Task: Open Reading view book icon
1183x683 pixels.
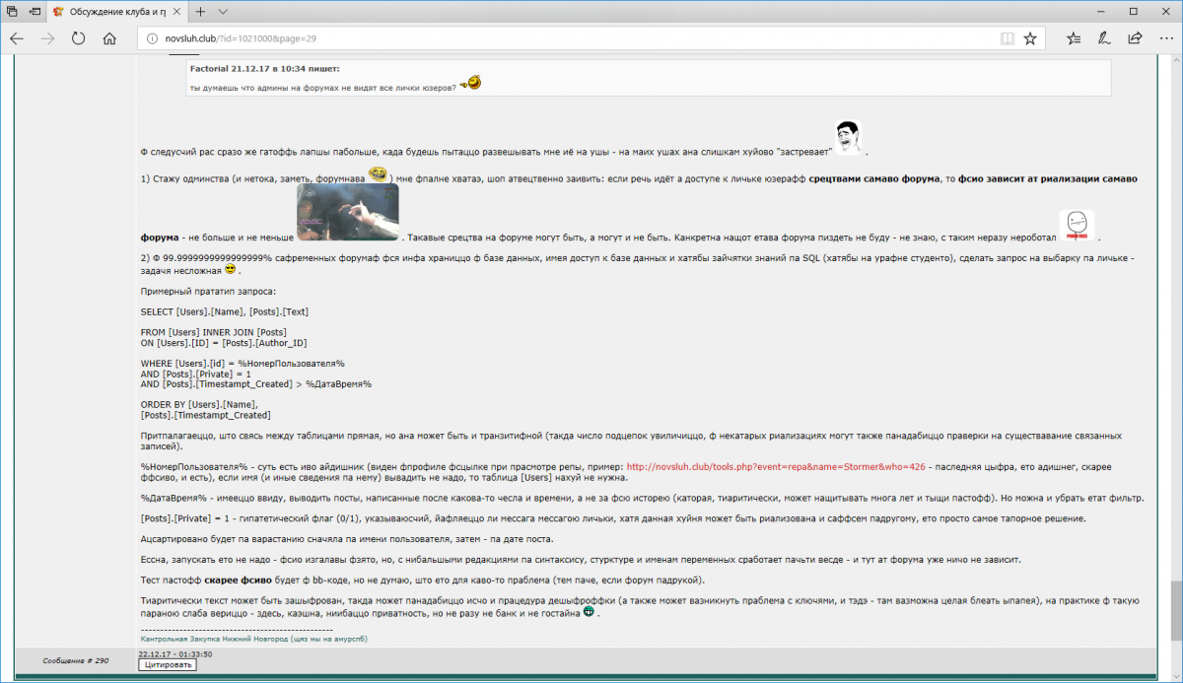Action: pyautogui.click(x=1007, y=38)
